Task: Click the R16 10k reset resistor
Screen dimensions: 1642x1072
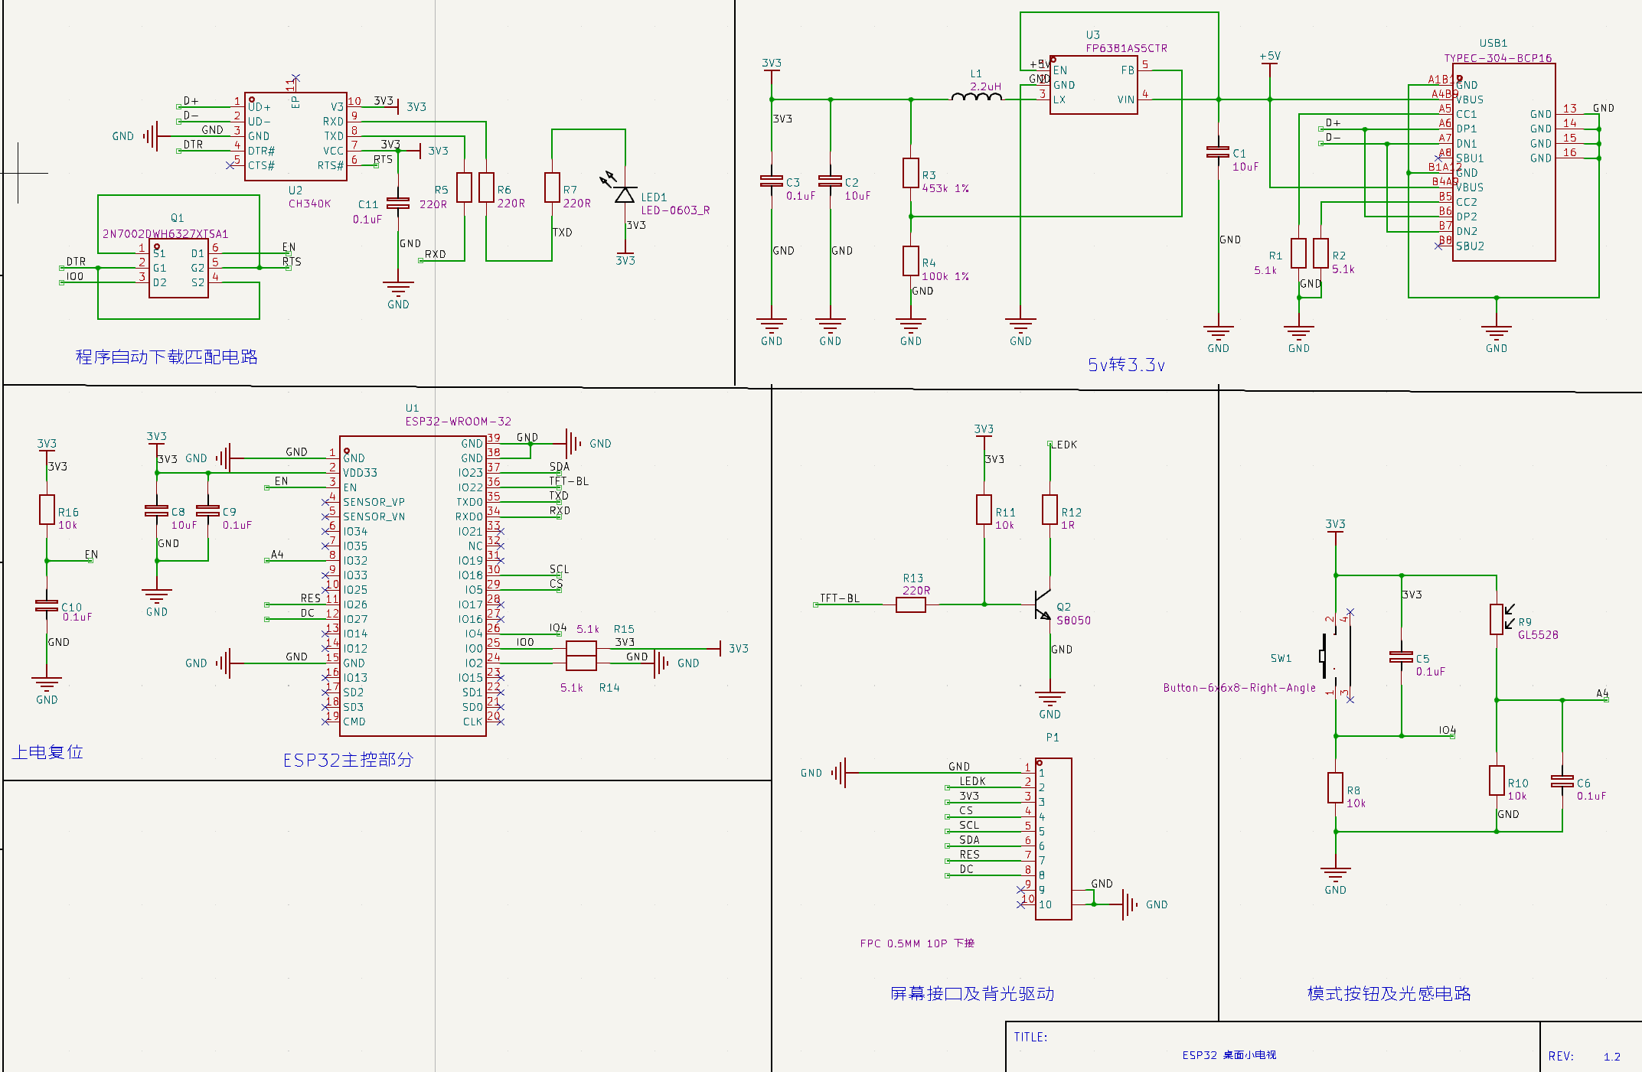Action: [x=47, y=510]
